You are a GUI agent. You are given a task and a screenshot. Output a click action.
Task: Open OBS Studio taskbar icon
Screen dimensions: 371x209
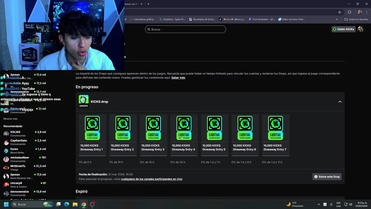click(92, 204)
